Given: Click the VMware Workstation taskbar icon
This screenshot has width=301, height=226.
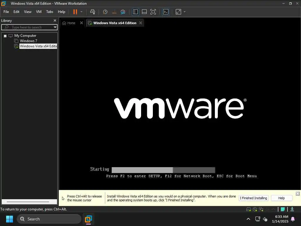Looking at the screenshot, I should tap(88, 219).
